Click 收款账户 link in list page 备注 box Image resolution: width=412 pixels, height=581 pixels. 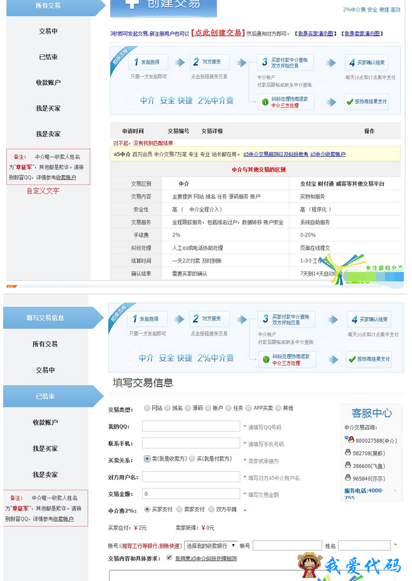66,178
